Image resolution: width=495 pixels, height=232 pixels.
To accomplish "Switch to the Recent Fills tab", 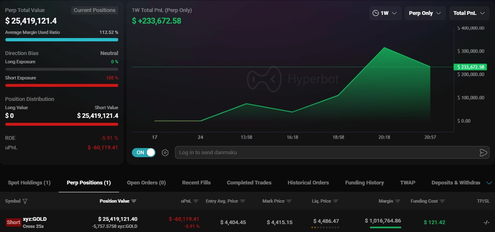I will pyautogui.click(x=196, y=183).
